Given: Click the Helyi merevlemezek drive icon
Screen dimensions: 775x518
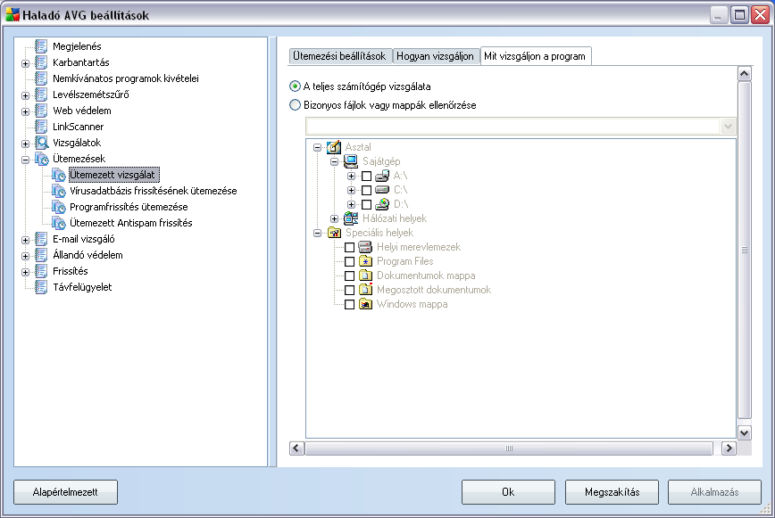Looking at the screenshot, I should click(x=365, y=247).
